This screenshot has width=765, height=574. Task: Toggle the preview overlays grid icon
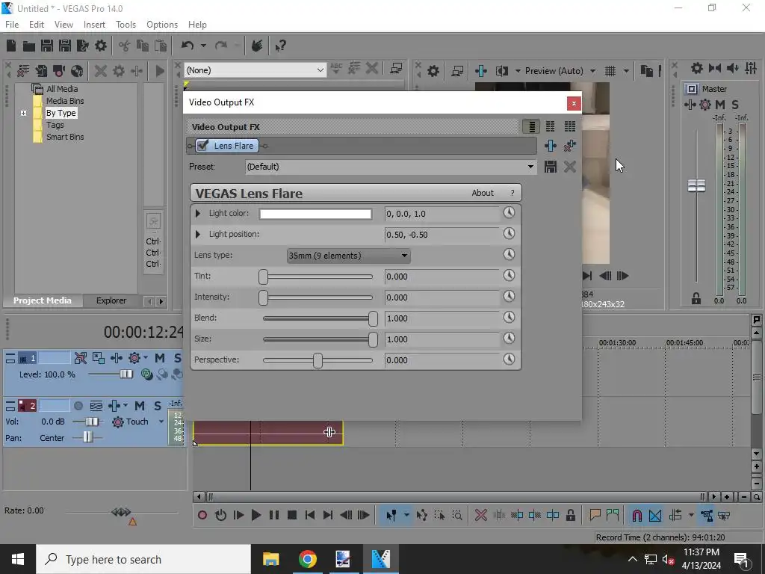coord(610,71)
